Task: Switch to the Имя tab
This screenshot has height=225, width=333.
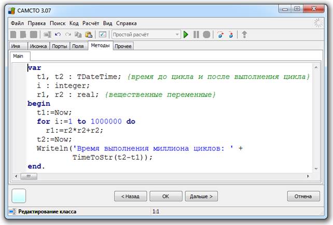Action: [x=18, y=46]
